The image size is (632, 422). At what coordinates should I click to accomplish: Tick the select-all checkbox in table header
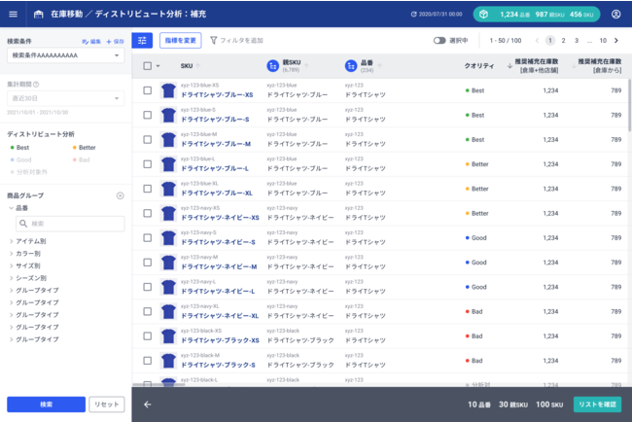tap(147, 66)
